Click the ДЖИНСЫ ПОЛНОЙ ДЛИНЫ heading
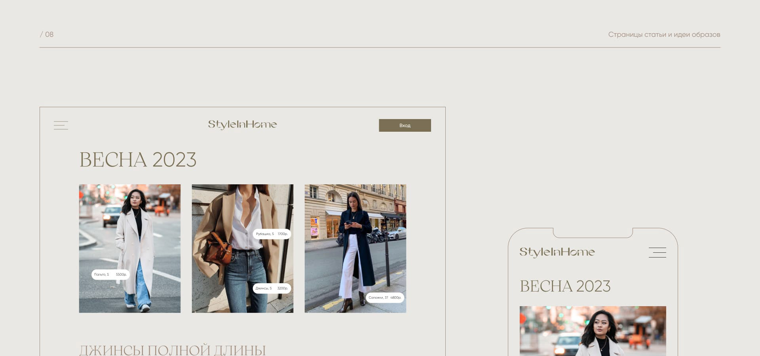The image size is (760, 356). (173, 350)
